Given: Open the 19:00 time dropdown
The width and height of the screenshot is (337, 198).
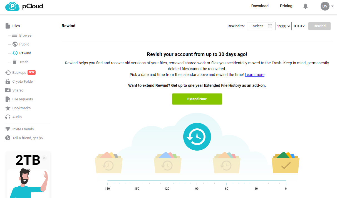Looking at the screenshot, I should (283, 26).
